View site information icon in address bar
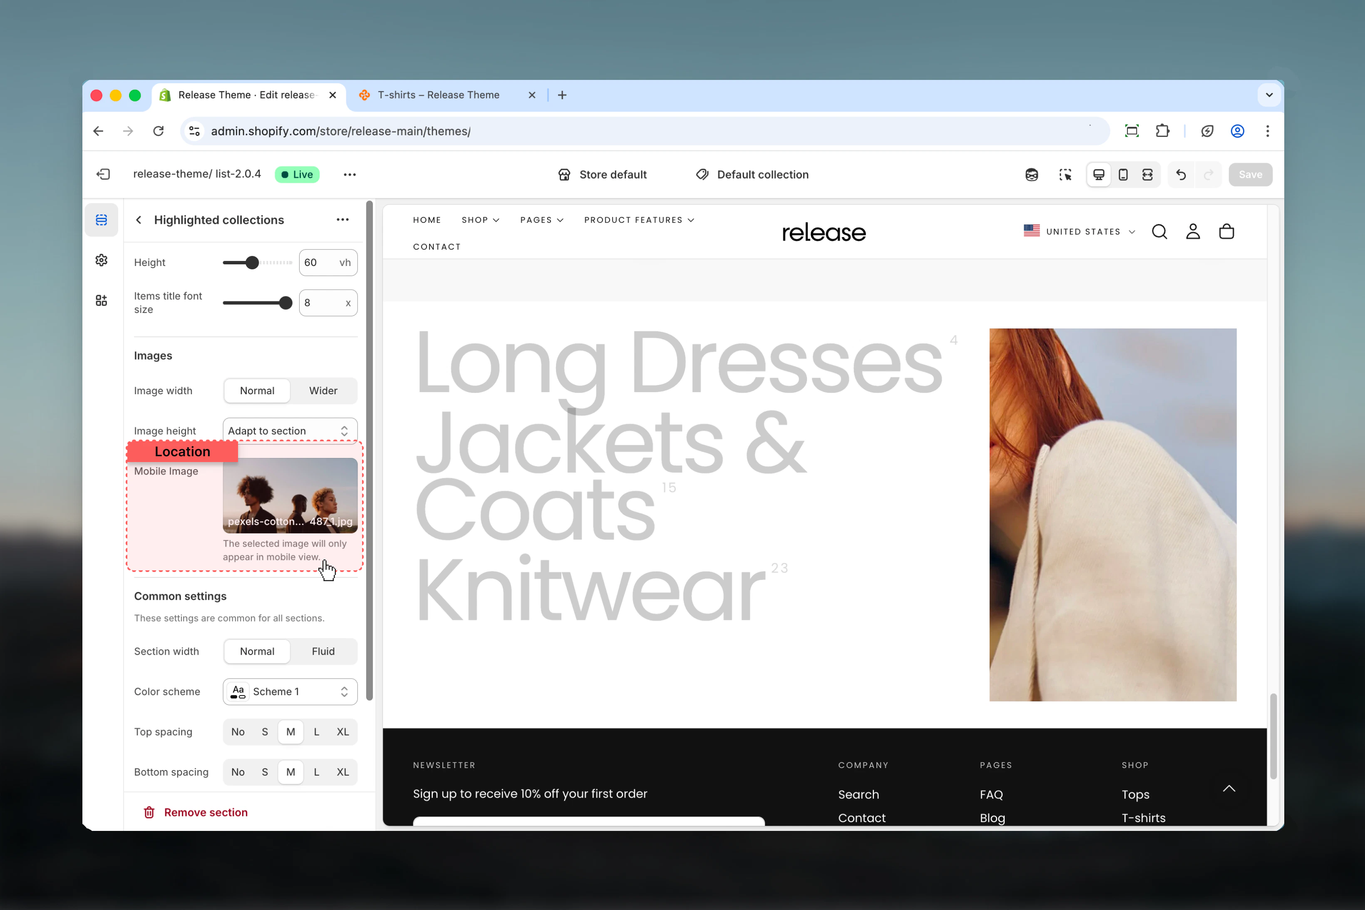 pos(195,131)
